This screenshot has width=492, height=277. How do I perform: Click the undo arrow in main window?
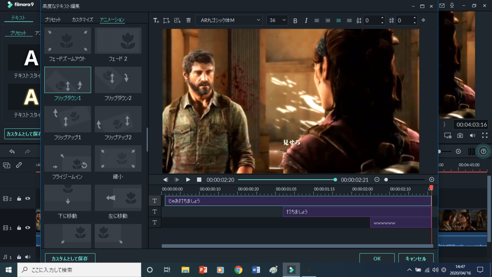(12, 151)
